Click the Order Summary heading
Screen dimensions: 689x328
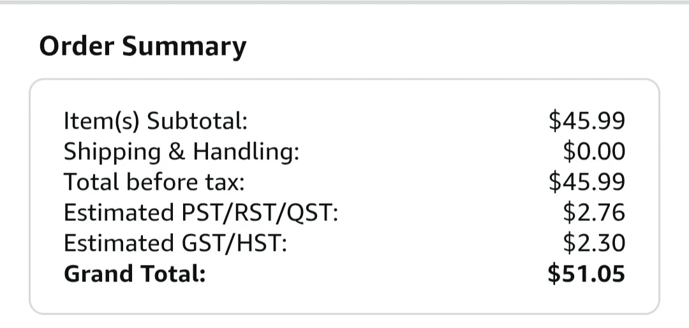143,46
